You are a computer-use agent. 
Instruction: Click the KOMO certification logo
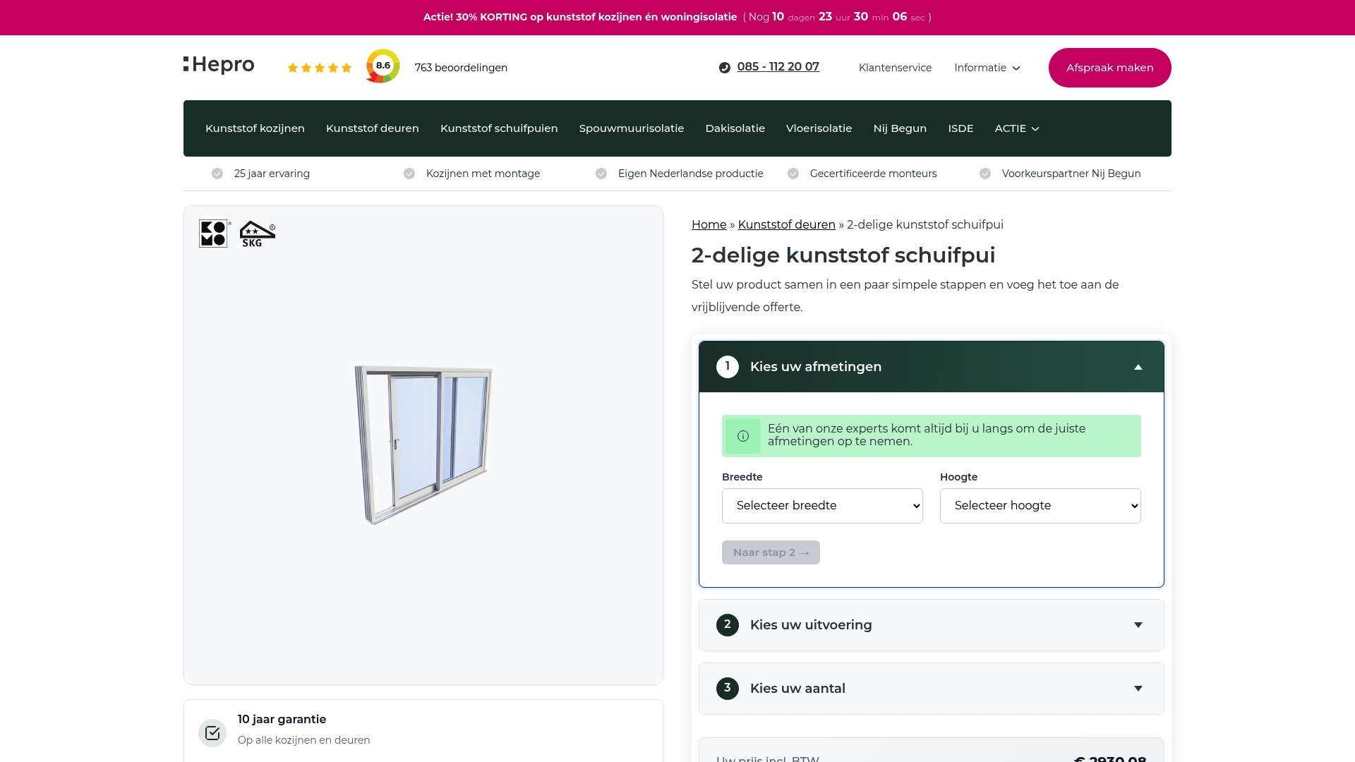coord(214,233)
